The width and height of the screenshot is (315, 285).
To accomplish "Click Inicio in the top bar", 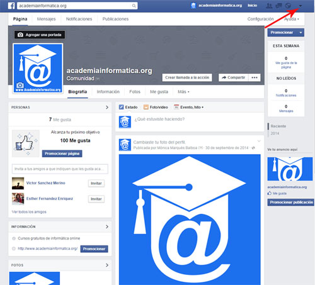I will point(252,6).
